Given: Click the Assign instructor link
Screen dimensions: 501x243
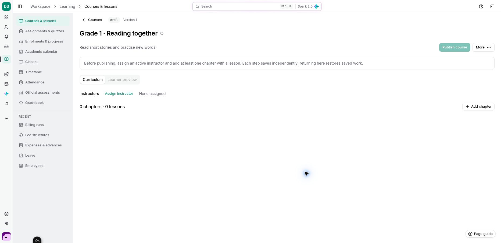Looking at the screenshot, I should coord(119,94).
